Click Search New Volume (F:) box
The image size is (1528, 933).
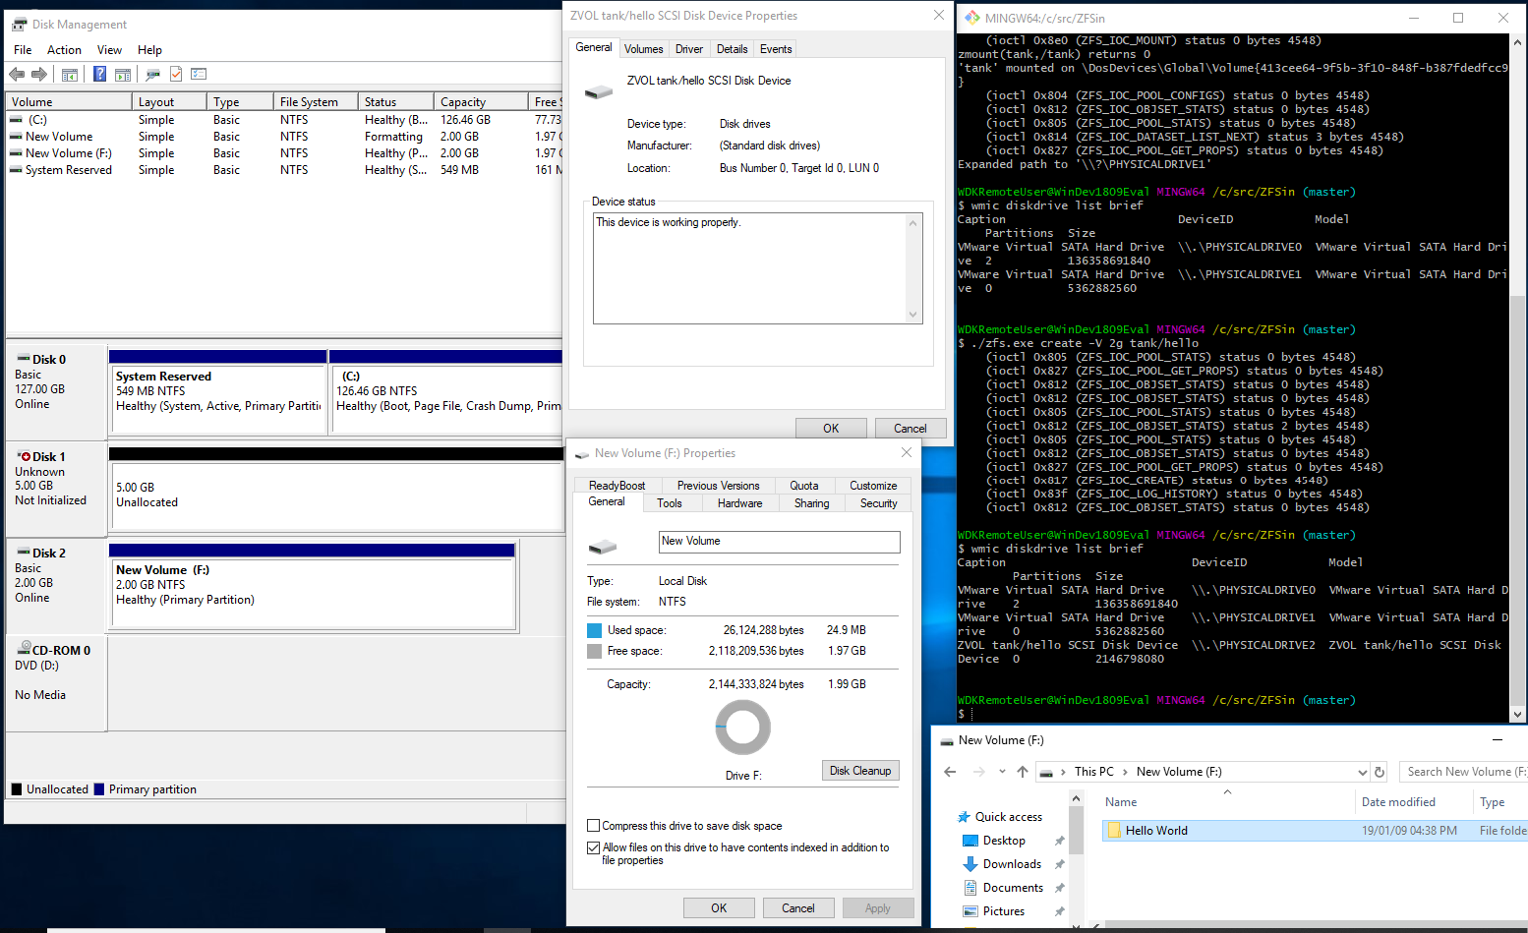pyautogui.click(x=1465, y=772)
